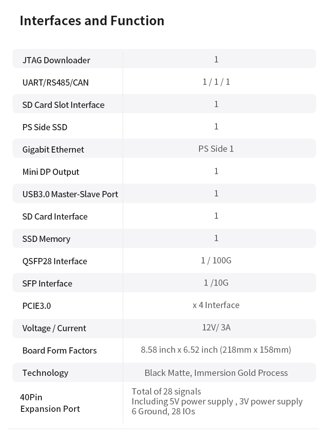Click the PS Side 1 value
This screenshot has width=327, height=447.
point(216,149)
